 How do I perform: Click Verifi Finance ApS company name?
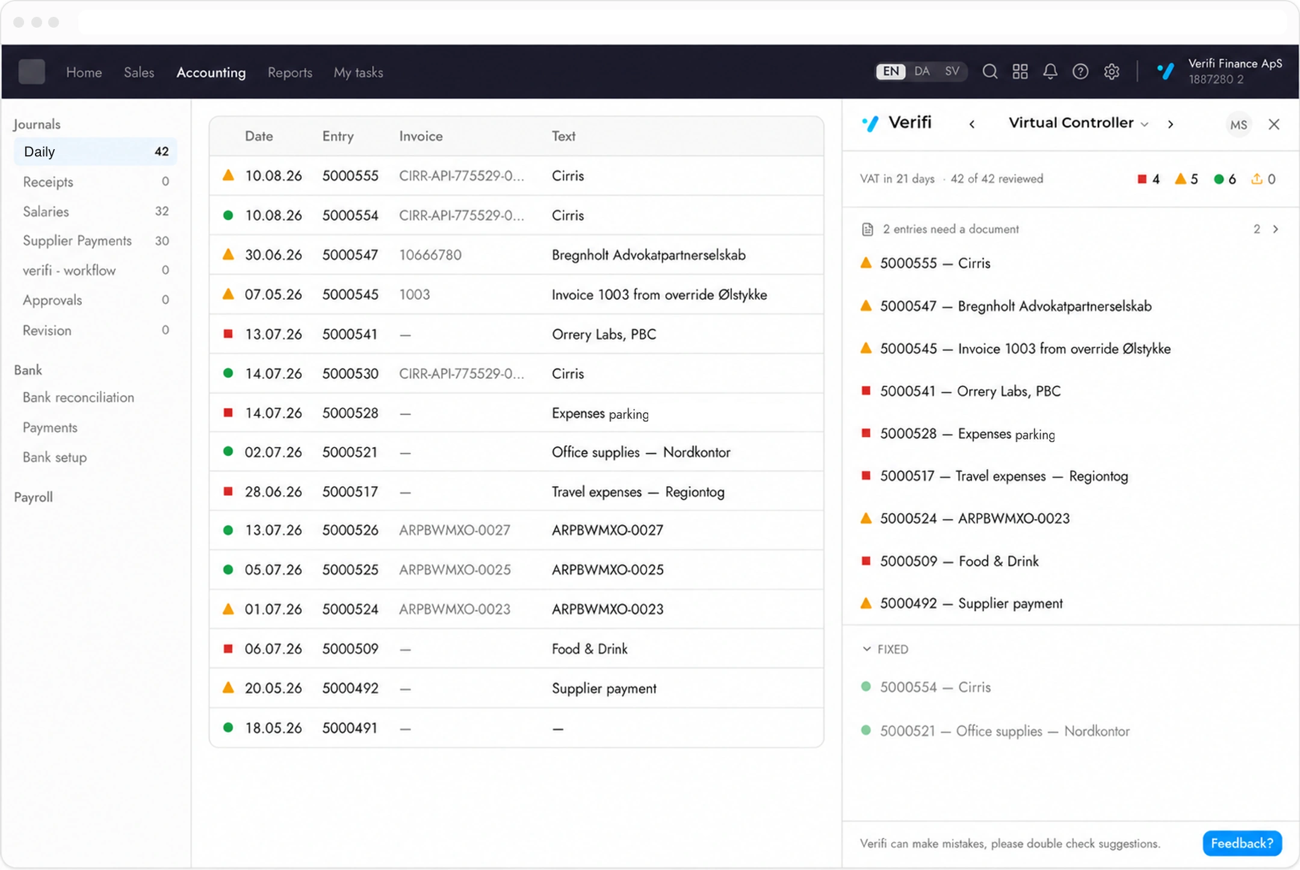[x=1235, y=63]
